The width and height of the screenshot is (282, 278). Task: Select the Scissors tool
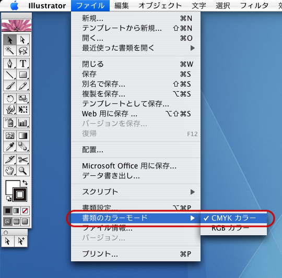pyautogui.click(x=23, y=160)
